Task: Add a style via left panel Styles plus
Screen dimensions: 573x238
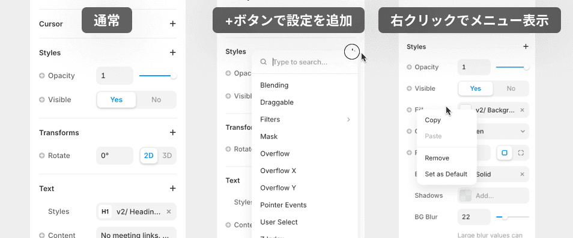Action: [x=173, y=53]
